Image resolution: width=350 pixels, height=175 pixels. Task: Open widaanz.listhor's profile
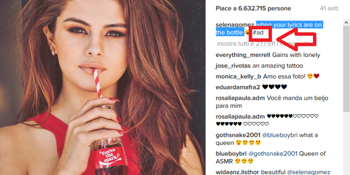(238, 172)
